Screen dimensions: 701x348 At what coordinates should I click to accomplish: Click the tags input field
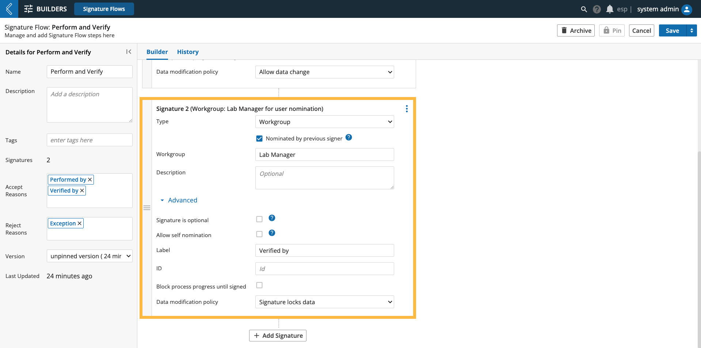(x=89, y=140)
